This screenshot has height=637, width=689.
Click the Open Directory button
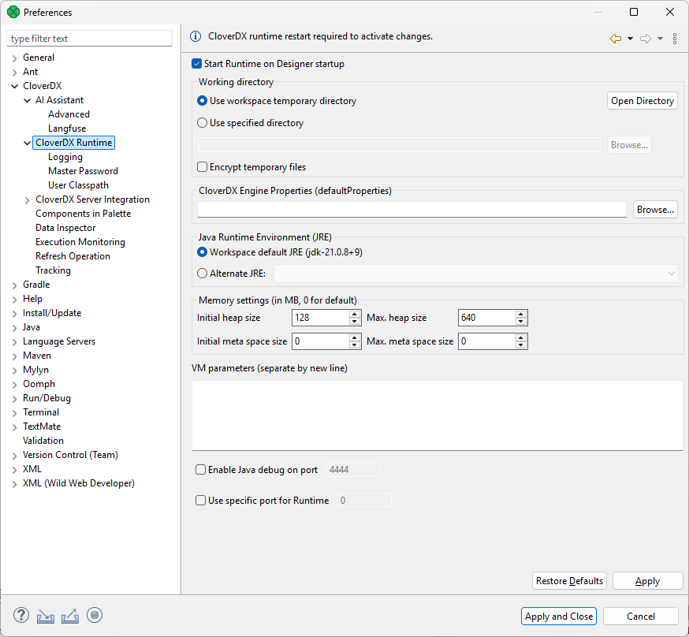pyautogui.click(x=642, y=101)
